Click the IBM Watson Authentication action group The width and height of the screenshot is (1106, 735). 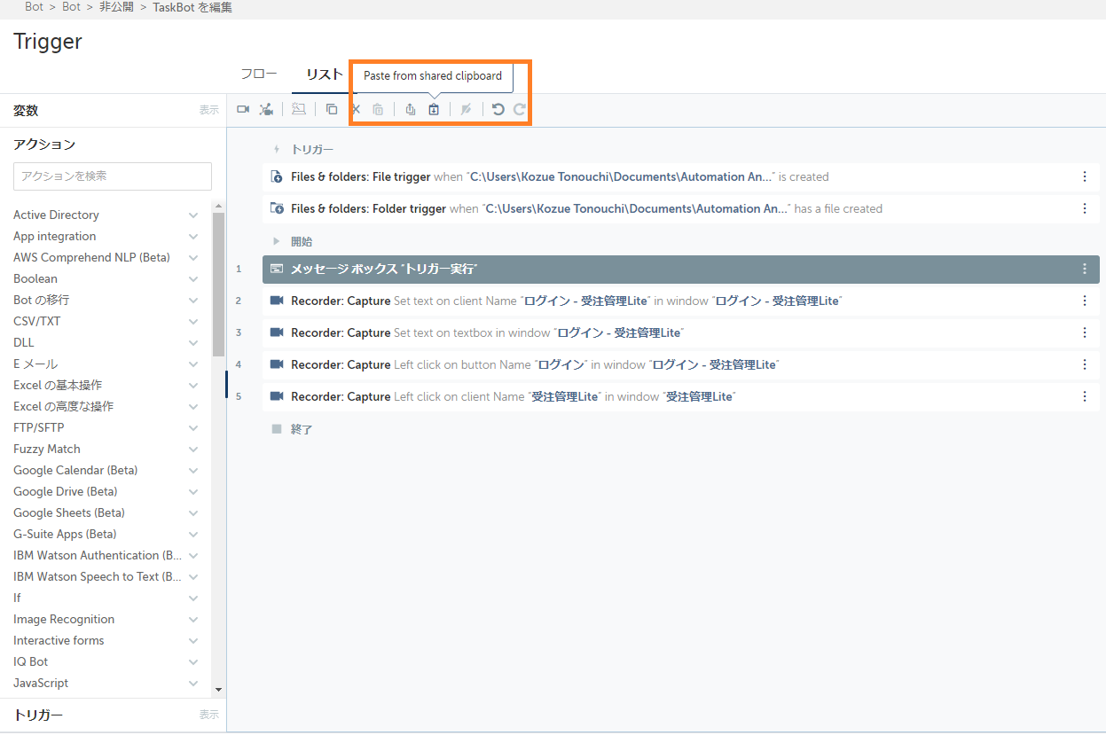point(106,555)
